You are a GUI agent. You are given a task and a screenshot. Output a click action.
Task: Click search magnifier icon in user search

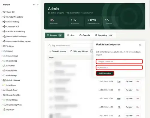tap(49, 45)
